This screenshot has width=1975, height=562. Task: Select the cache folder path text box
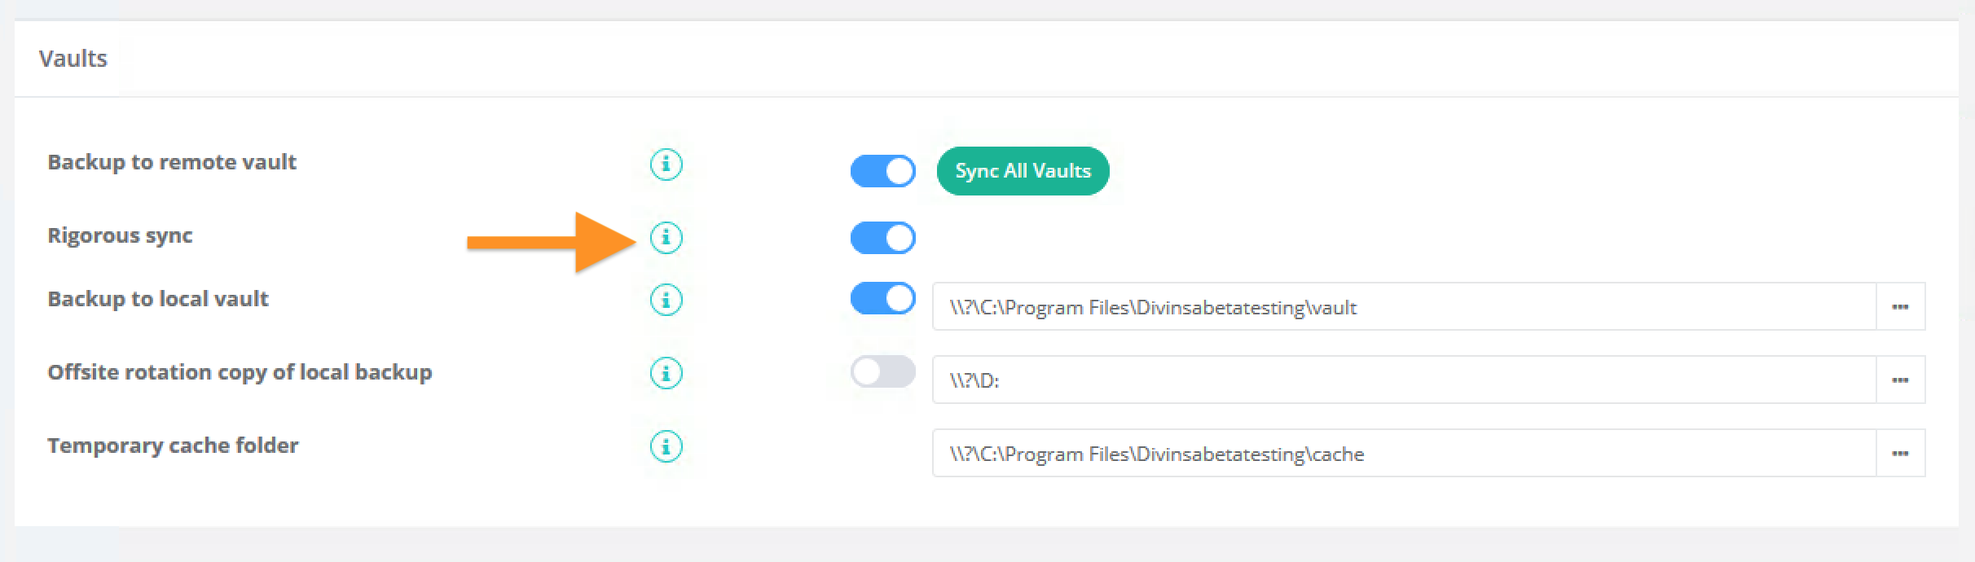[1405, 454]
